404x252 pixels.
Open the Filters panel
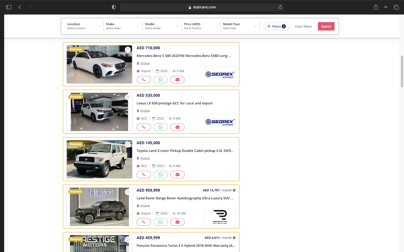pyautogui.click(x=276, y=26)
